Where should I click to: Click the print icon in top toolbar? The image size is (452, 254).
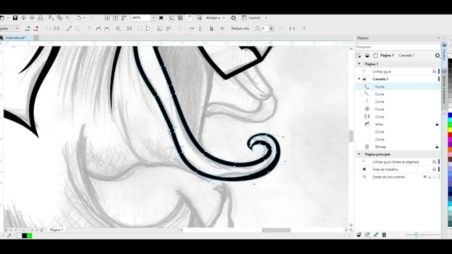click(41, 18)
